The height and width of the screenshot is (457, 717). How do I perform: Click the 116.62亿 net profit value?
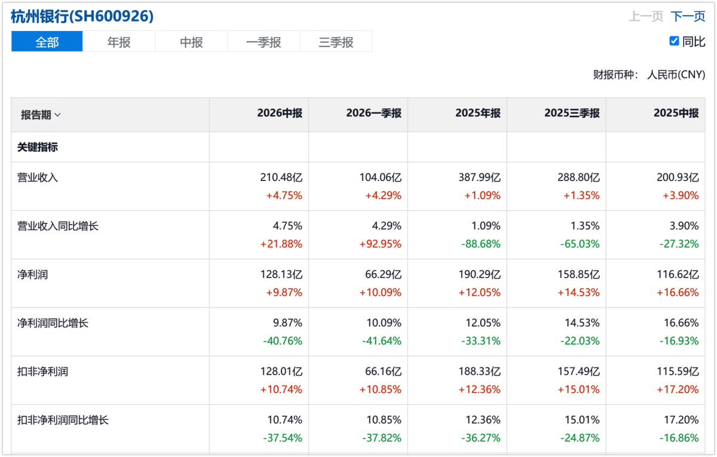678,274
